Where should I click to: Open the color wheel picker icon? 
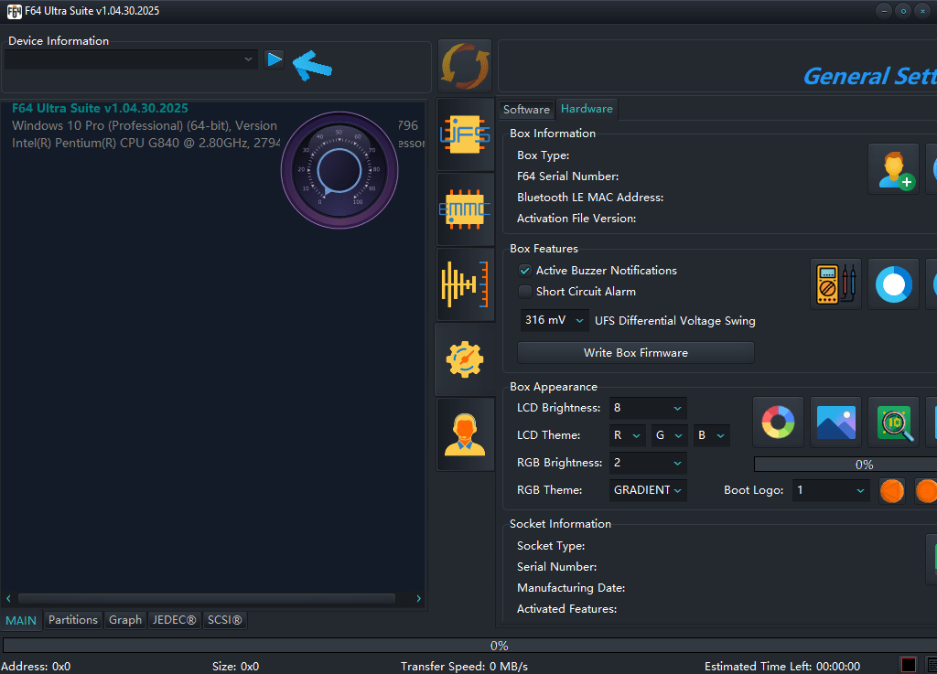coord(778,423)
